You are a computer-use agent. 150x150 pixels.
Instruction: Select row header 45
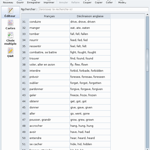pyautogui.click(x=25, y=108)
